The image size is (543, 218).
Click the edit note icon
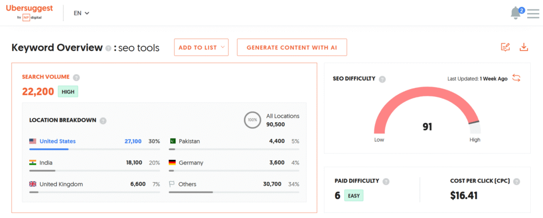point(505,47)
